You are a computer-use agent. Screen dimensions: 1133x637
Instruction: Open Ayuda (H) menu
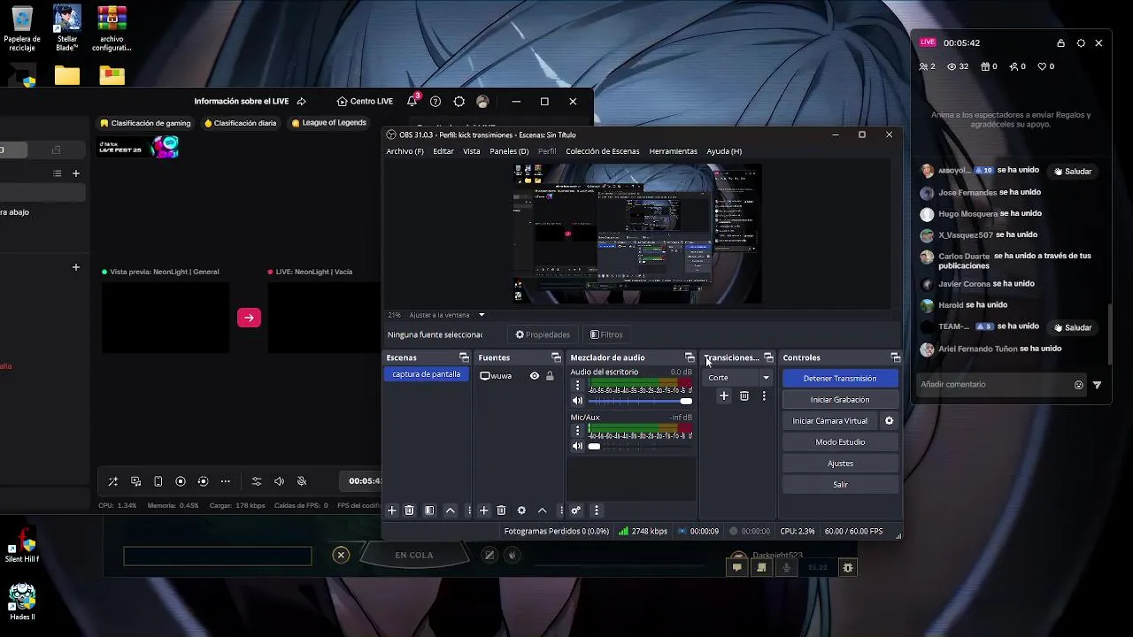724,151
